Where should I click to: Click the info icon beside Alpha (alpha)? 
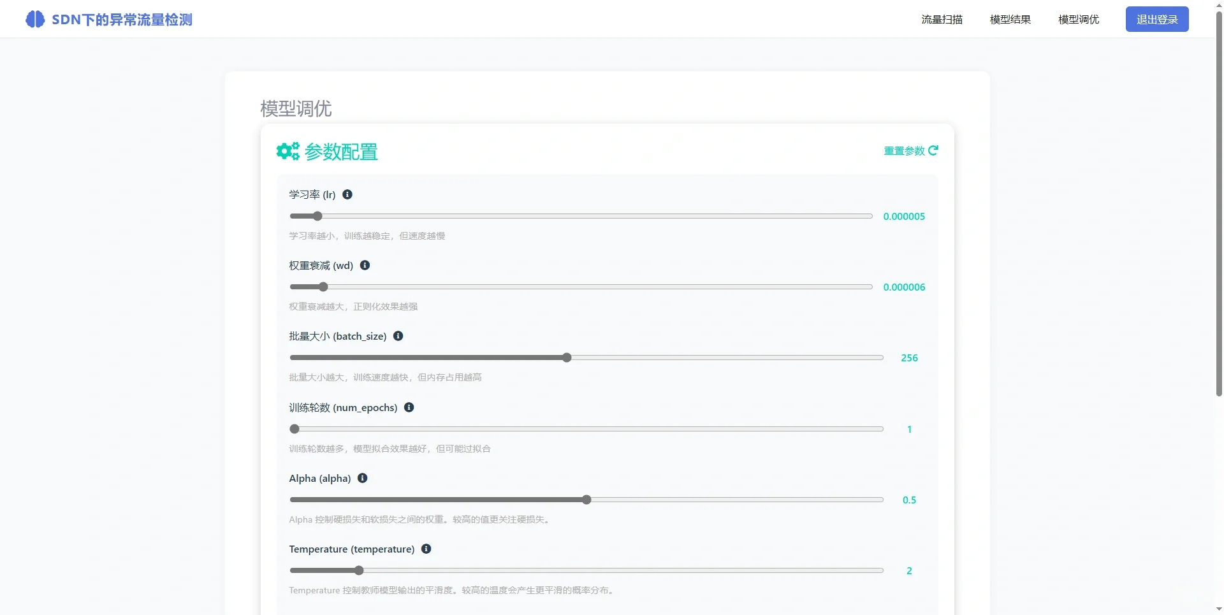[x=362, y=478]
